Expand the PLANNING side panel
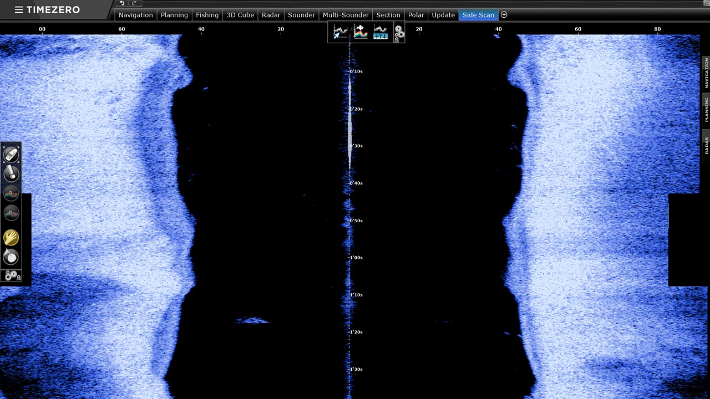Image resolution: width=710 pixels, height=399 pixels. coord(706,109)
